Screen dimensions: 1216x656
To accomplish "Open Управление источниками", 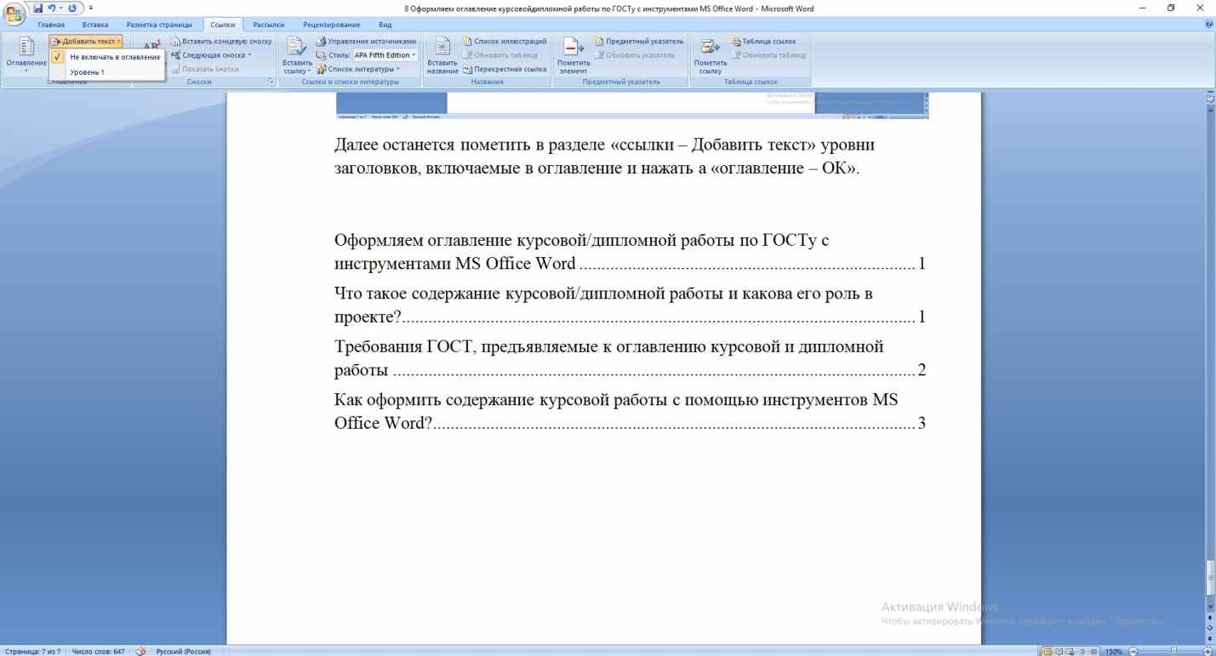I will [366, 41].
